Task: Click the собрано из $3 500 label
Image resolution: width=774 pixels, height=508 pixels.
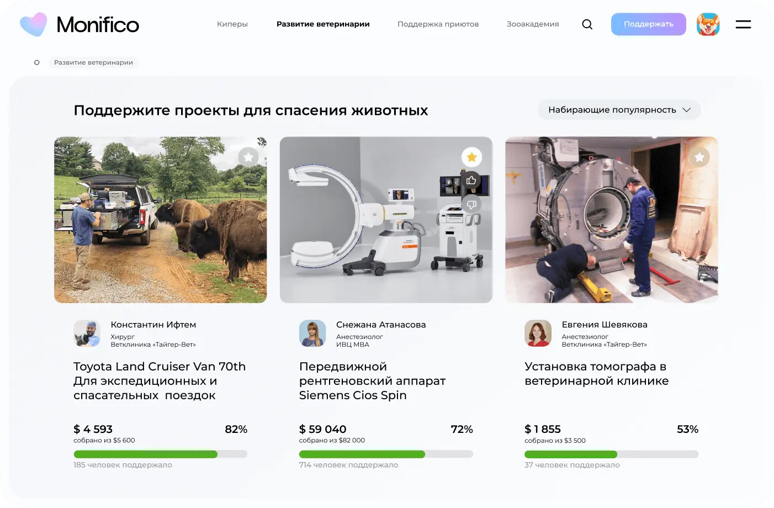Action: tap(555, 441)
